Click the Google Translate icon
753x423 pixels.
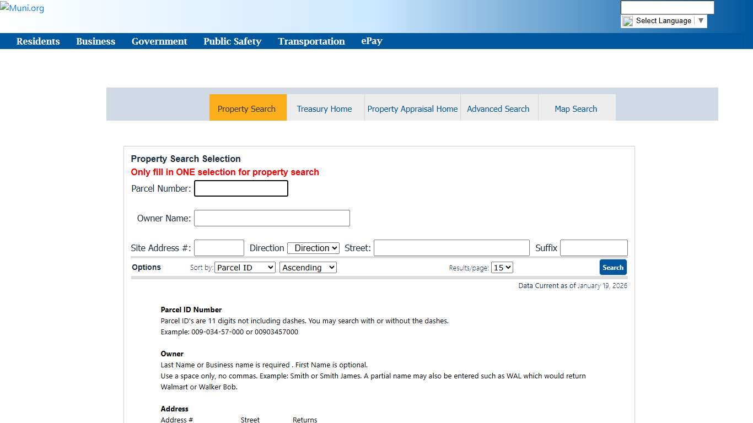pos(627,21)
